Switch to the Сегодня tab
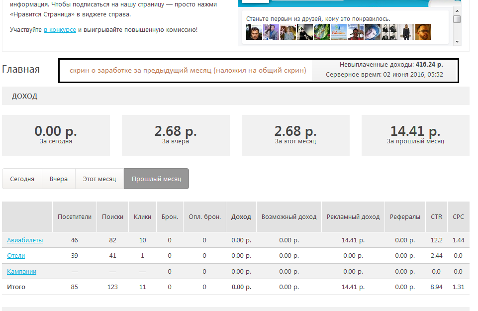Screen dimensions: 478x311 tap(22, 179)
